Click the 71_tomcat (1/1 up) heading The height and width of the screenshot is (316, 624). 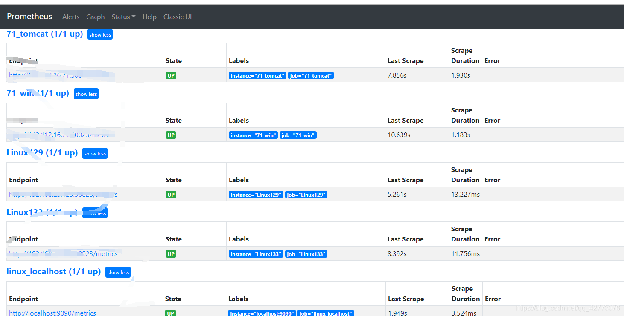45,34
